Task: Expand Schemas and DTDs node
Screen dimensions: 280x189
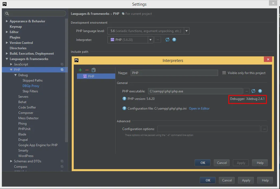Action: point(11,161)
